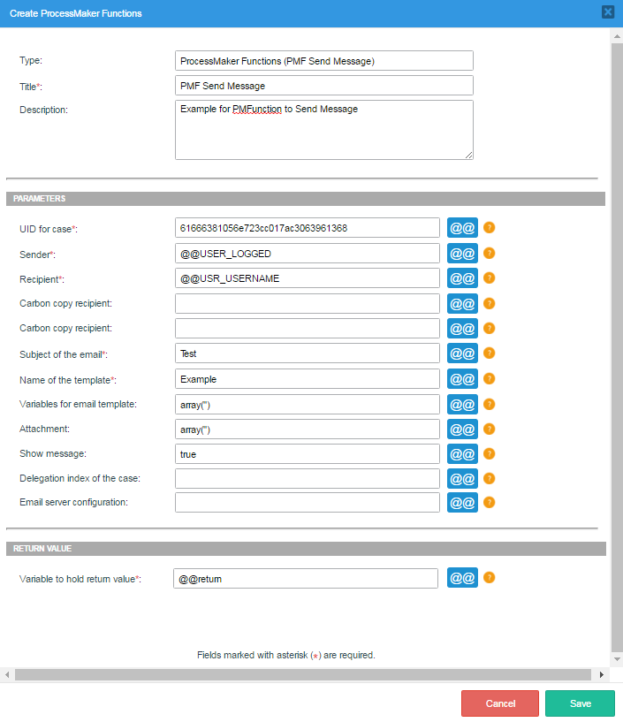Focus the Description text area
The width and height of the screenshot is (623, 722).
(x=323, y=129)
